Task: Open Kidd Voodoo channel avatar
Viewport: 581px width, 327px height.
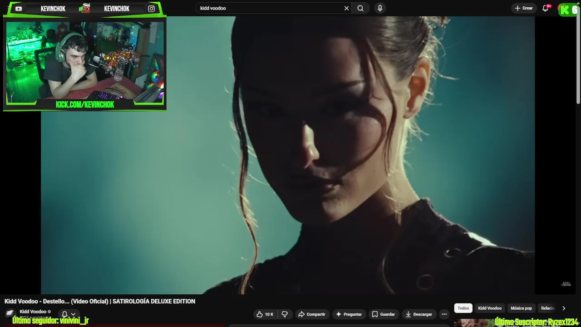Action: [10, 314]
